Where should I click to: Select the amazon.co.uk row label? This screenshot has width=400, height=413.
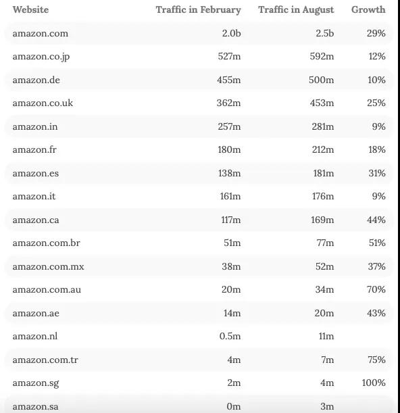click(x=43, y=103)
